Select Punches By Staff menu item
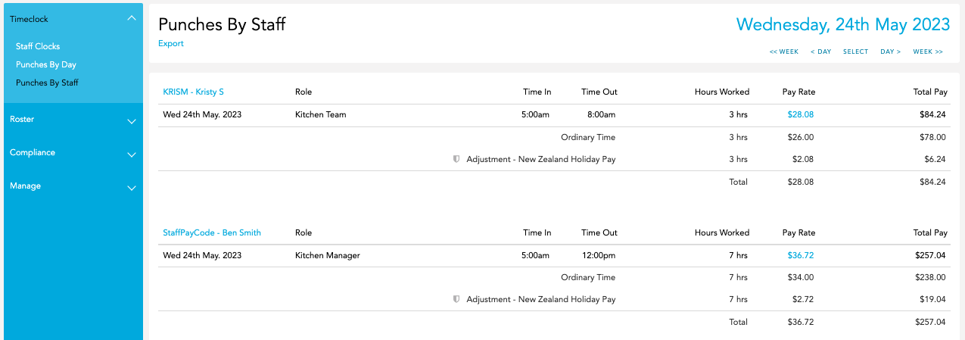This screenshot has height=340, width=965. pos(47,83)
